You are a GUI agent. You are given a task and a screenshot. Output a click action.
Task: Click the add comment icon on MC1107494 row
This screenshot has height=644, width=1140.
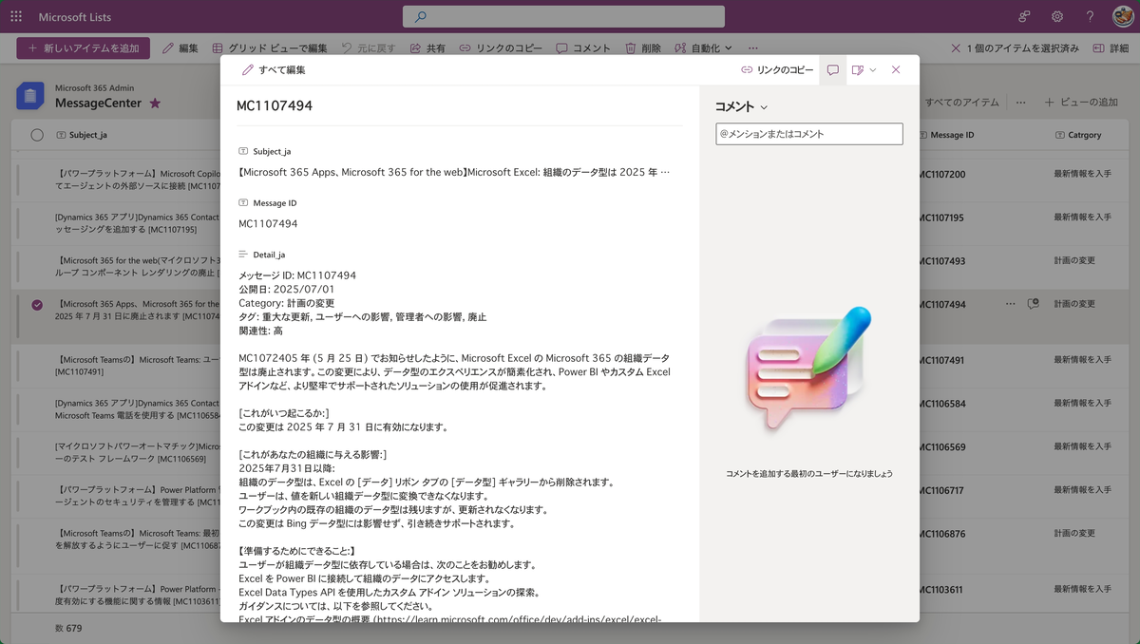click(x=1033, y=304)
